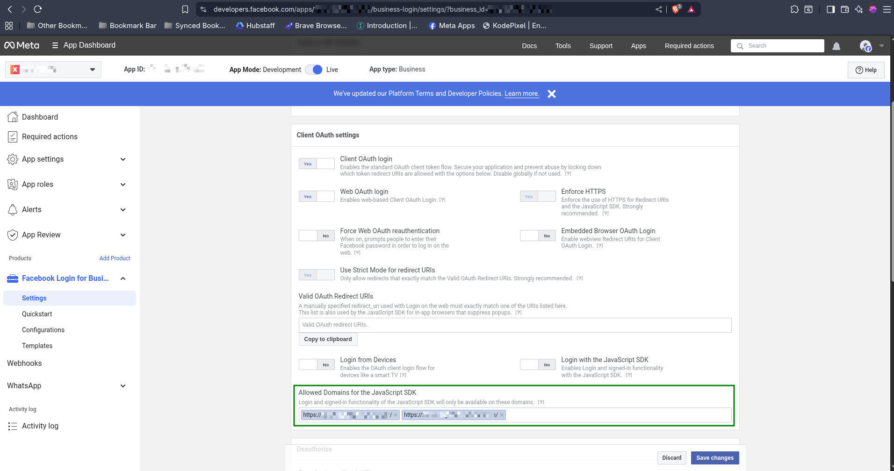Open the Dashboard home icon
Screen dimensions: 894x471
[x=13, y=117]
